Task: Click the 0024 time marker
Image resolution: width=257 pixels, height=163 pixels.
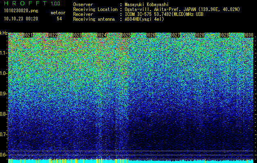Action: click(x=101, y=35)
